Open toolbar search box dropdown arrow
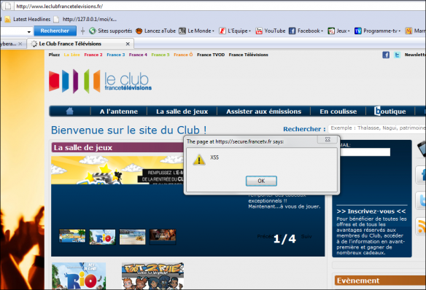426x290 pixels. 28,32
